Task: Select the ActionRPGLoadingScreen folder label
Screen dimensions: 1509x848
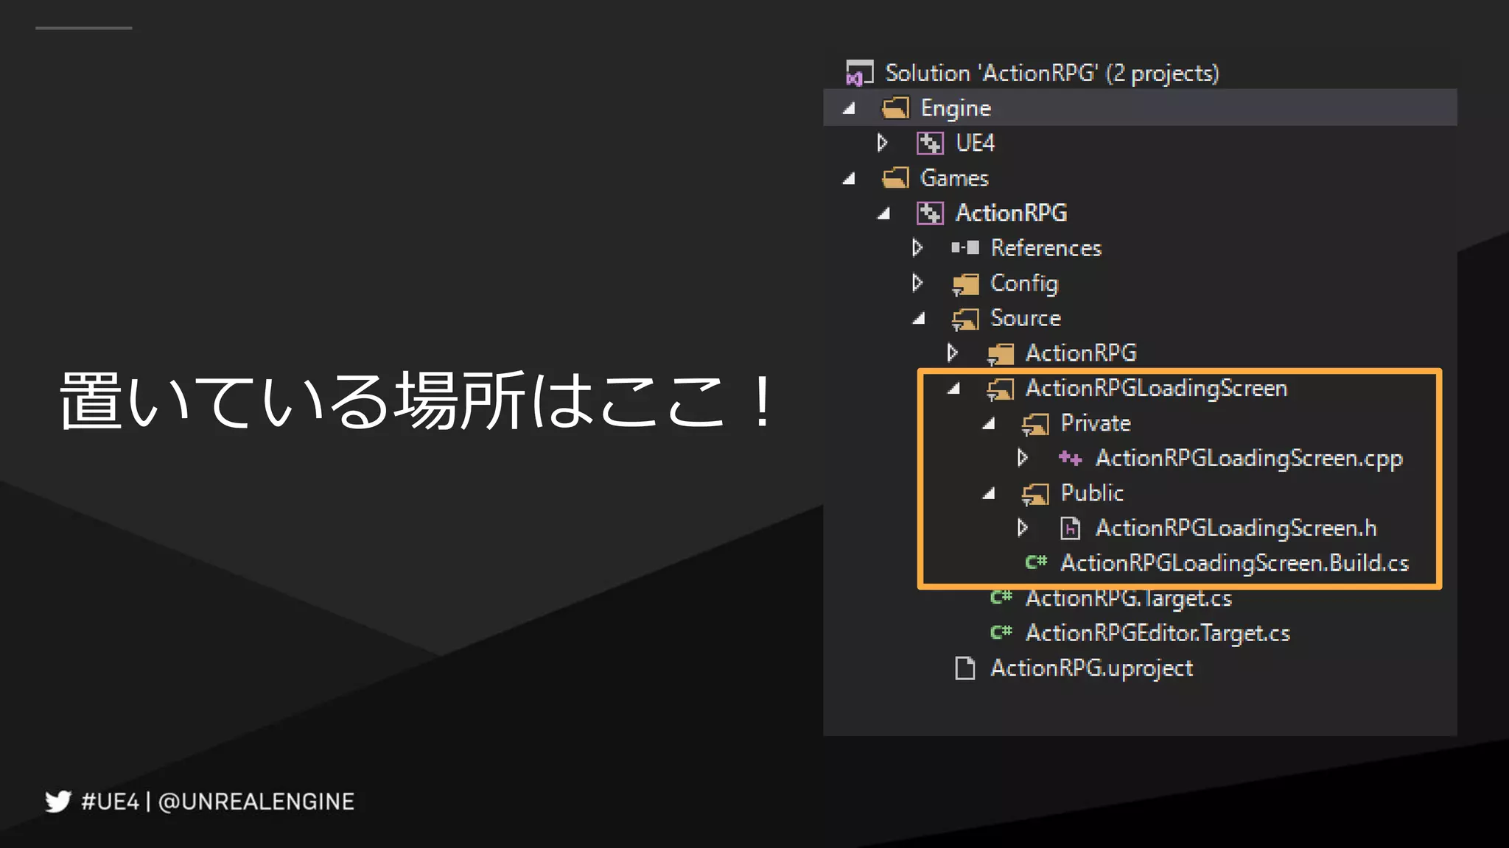Action: click(1156, 389)
